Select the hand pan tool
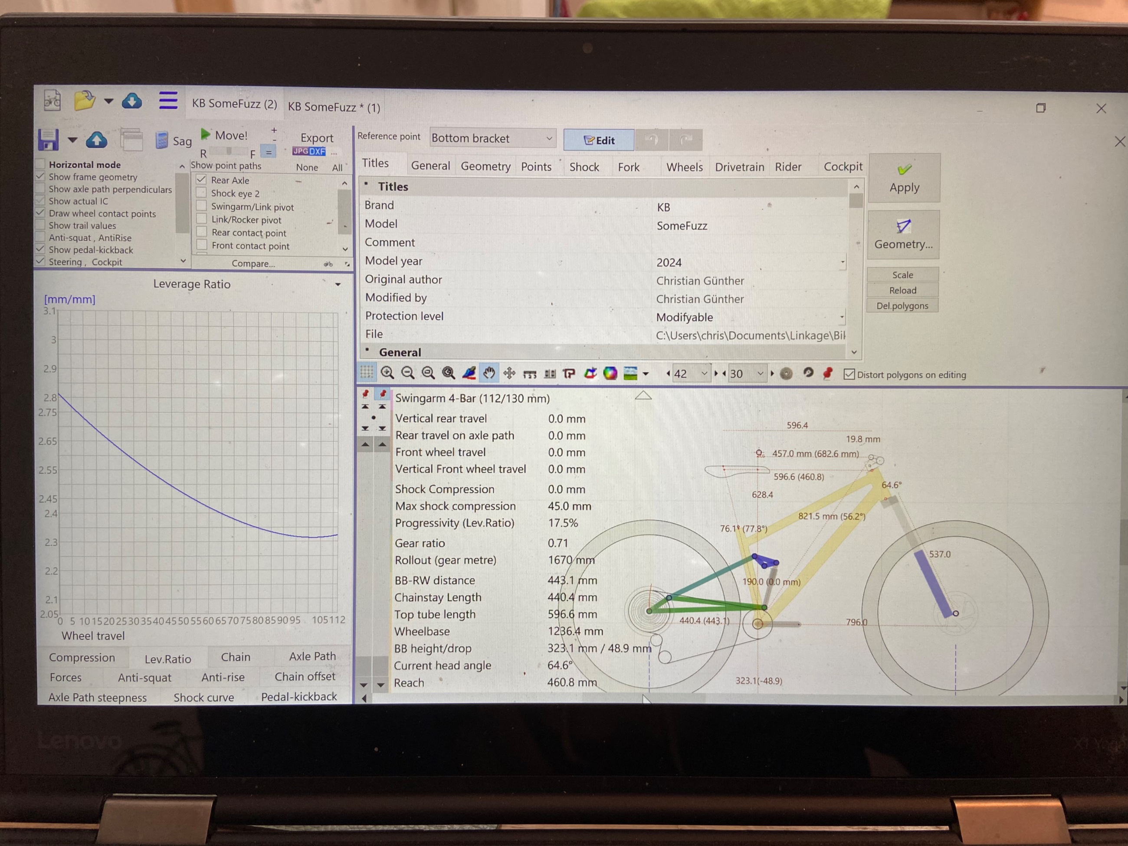The image size is (1128, 846). 489,373
